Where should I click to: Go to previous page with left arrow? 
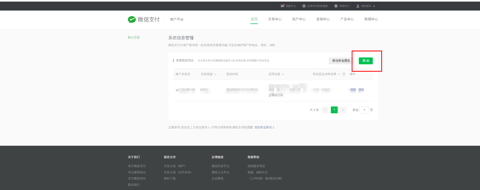325,110
